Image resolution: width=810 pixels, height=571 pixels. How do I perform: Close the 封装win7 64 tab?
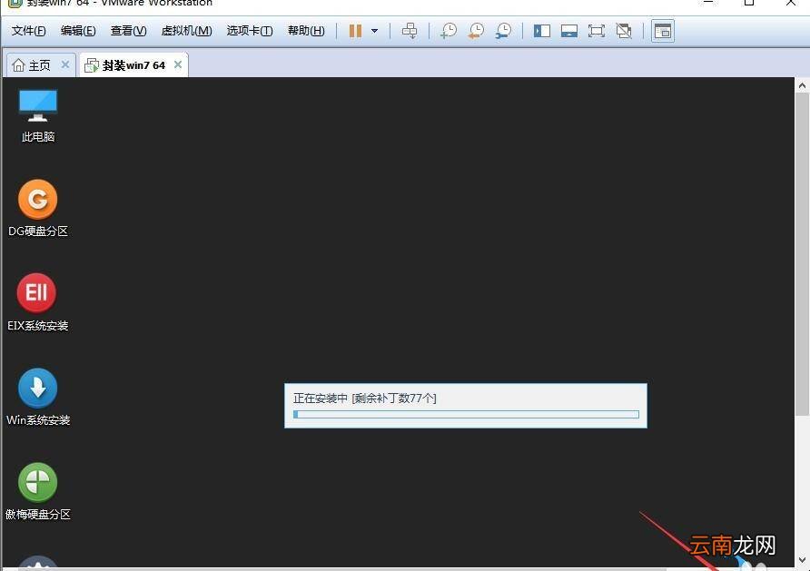[178, 64]
